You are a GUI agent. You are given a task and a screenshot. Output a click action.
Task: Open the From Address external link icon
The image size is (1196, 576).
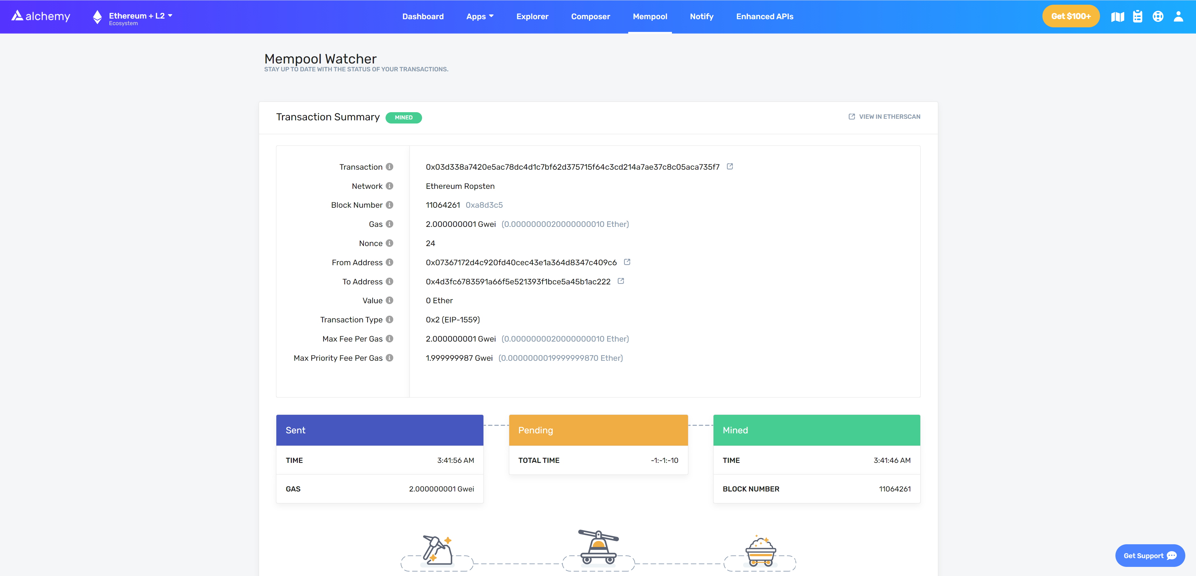(x=627, y=262)
